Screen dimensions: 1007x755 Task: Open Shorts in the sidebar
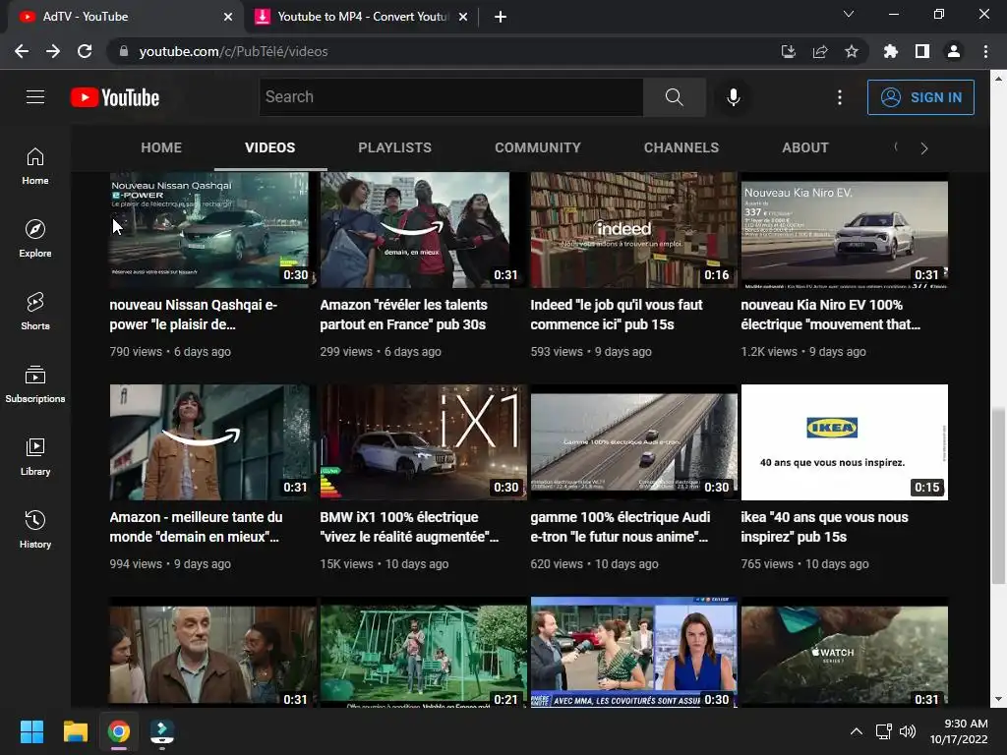click(35, 312)
